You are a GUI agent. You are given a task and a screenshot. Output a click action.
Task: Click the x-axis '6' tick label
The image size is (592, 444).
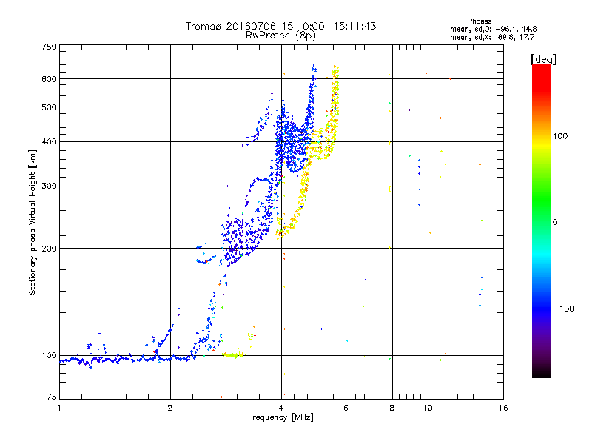(346, 408)
